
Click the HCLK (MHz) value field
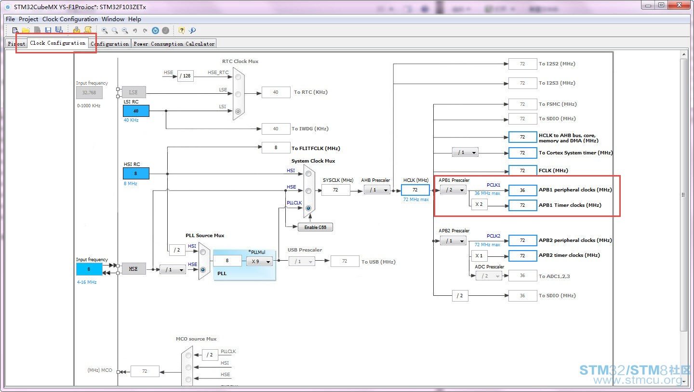pyautogui.click(x=415, y=190)
